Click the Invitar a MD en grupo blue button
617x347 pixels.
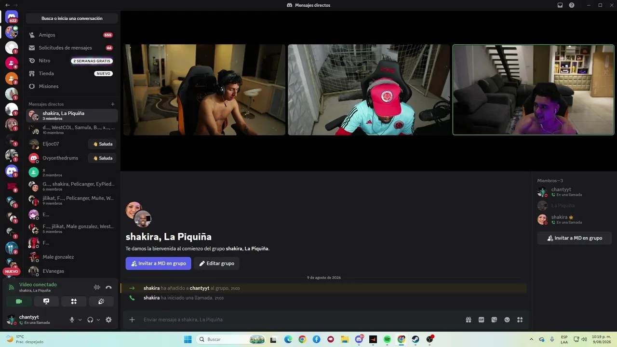[158, 264]
